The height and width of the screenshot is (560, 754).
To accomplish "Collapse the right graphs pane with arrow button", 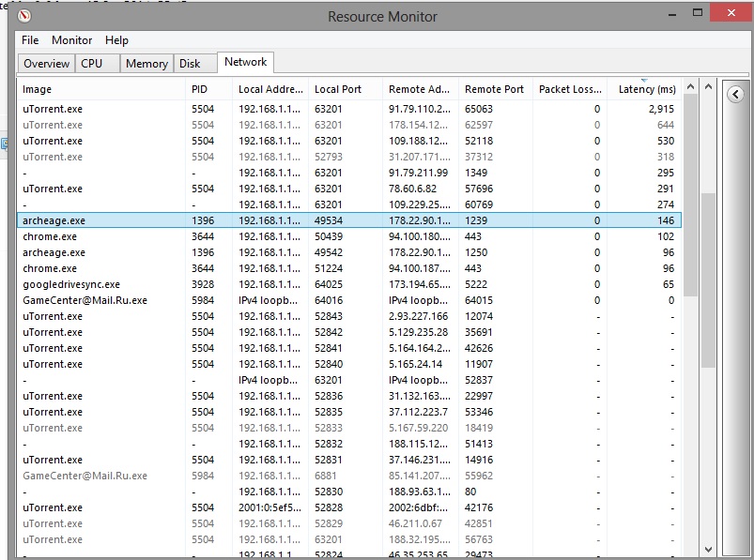I will [x=735, y=94].
